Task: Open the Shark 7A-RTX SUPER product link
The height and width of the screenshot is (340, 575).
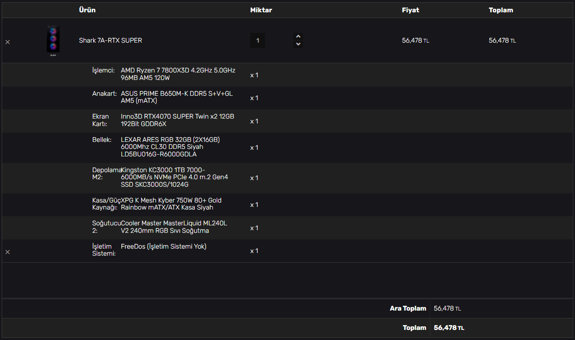Action: click(x=110, y=40)
